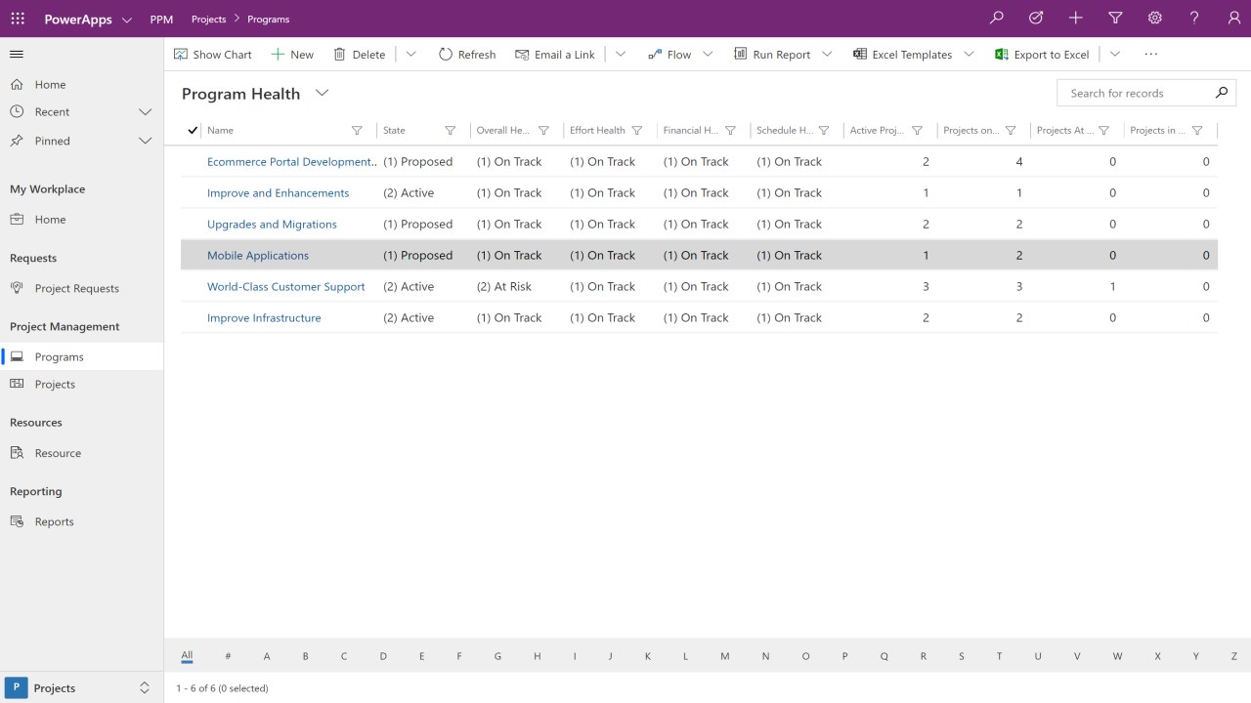This screenshot has height=703, width=1251.
Task: Click Excel Templates command
Action: coord(902,55)
